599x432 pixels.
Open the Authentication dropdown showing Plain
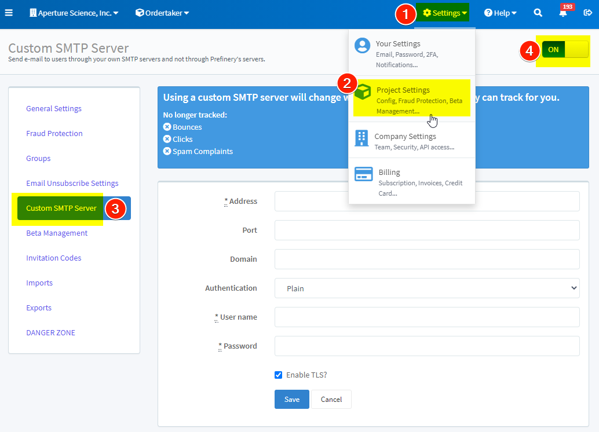point(427,288)
